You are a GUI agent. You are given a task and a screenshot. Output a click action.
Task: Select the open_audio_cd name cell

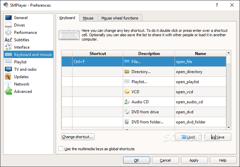200,102
